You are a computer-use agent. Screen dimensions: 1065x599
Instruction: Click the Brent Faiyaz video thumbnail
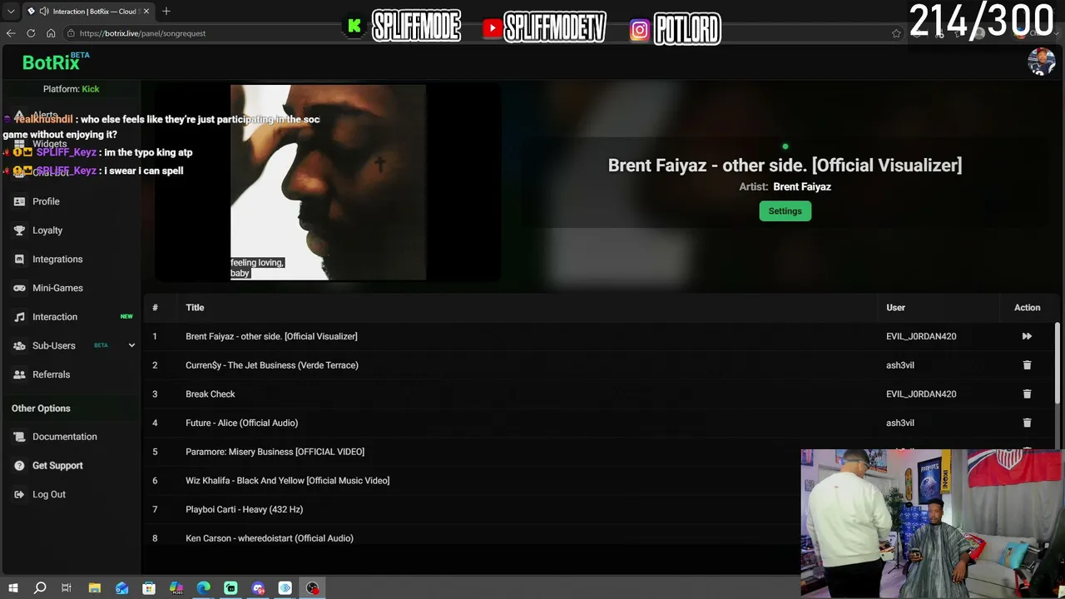(x=328, y=182)
